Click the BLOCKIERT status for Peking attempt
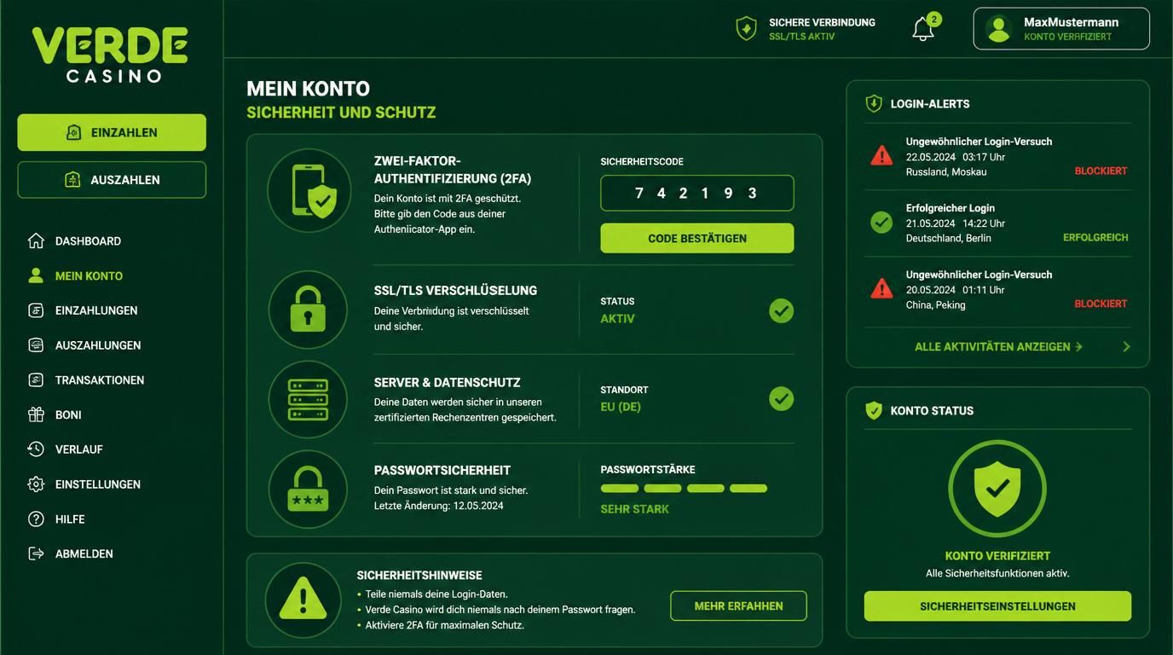Screen dimensions: 1173x655 click(x=1101, y=304)
